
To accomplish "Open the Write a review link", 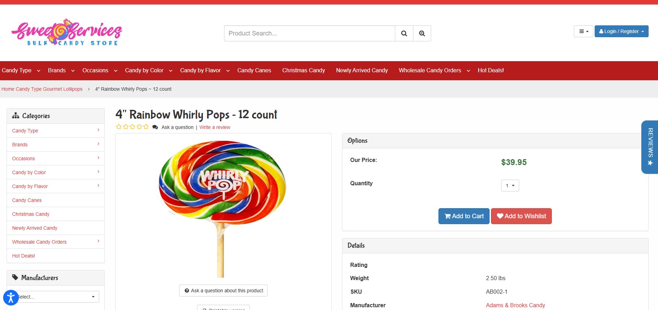I will (x=215, y=127).
